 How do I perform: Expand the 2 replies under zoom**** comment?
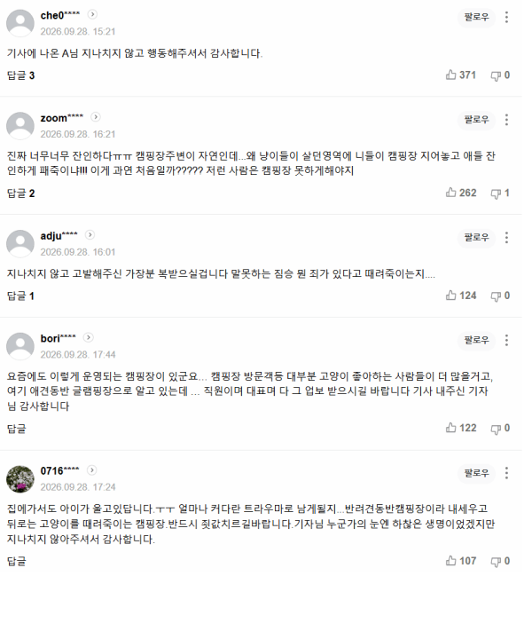pyautogui.click(x=21, y=193)
